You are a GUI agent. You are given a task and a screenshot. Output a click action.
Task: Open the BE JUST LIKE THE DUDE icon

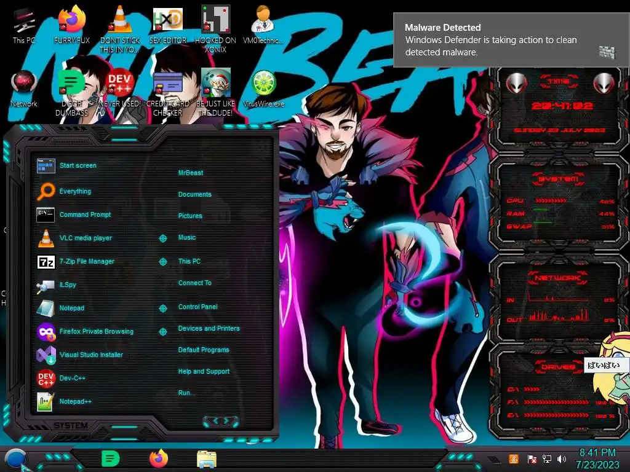pos(216,93)
